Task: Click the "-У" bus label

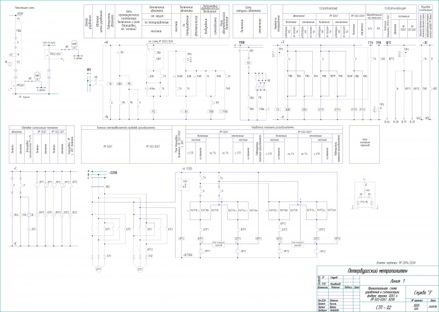Action: tap(106, 117)
